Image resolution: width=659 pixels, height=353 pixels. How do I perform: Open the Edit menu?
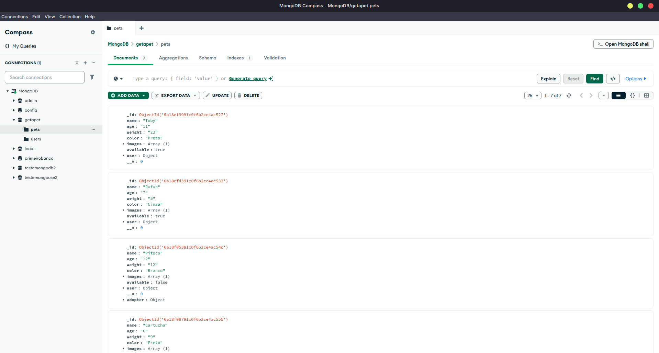[36, 16]
